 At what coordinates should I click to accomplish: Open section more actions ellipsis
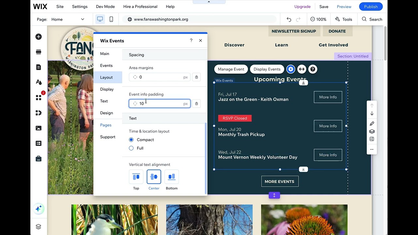372,149
